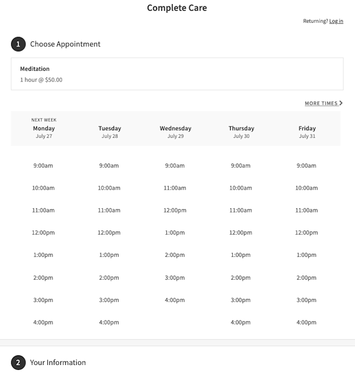Image resolution: width=355 pixels, height=372 pixels.
Task: Click the chevron arrow beside More Times
Action: pyautogui.click(x=341, y=103)
